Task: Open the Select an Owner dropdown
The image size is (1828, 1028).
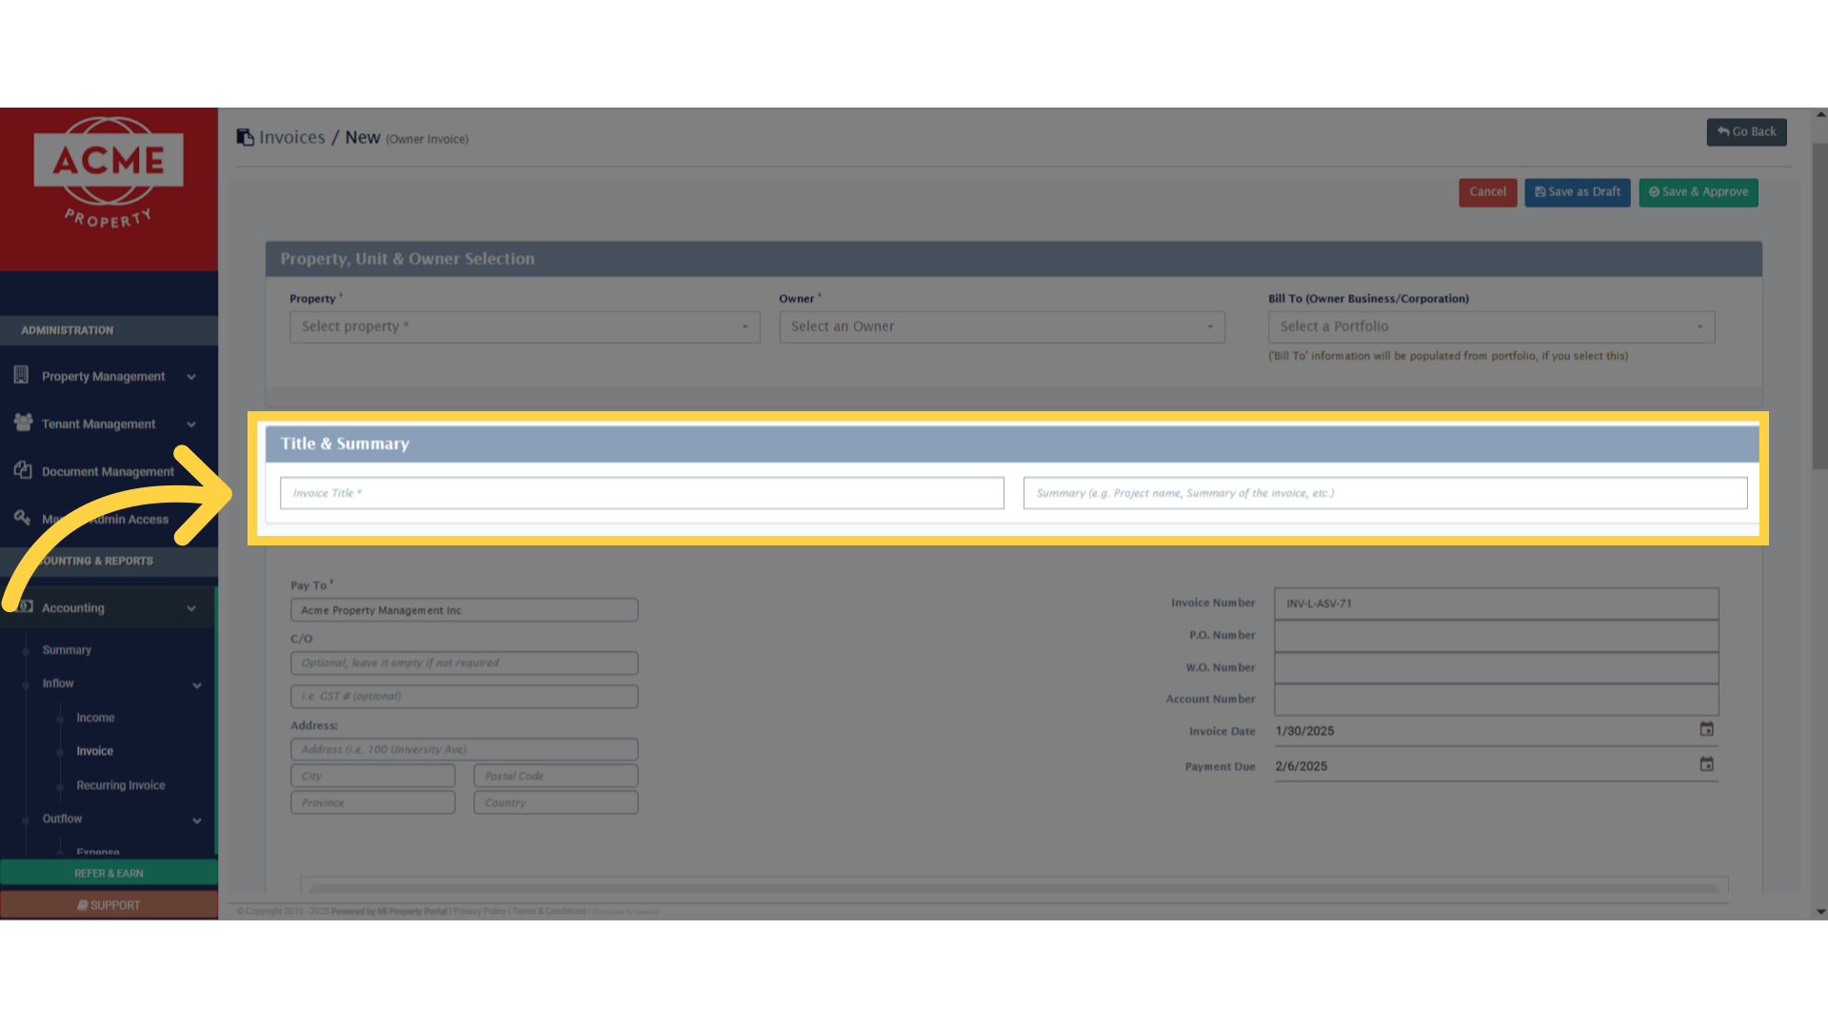Action: click(x=1002, y=326)
